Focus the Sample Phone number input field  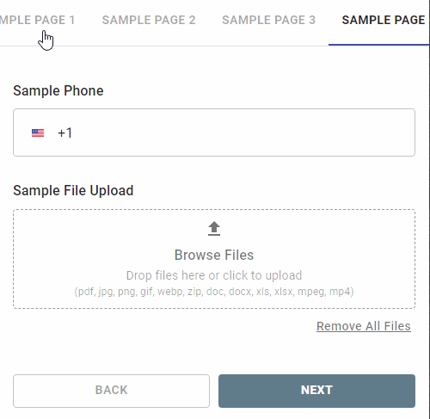[x=214, y=132]
